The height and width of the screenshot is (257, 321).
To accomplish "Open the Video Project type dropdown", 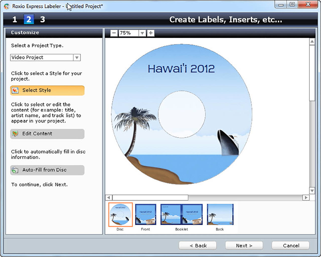I will point(77,58).
